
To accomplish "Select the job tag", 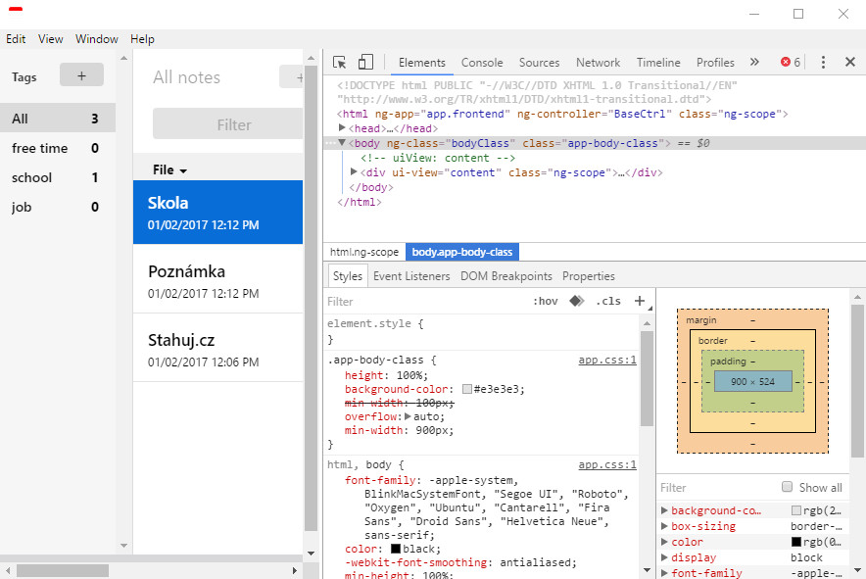I will pos(58,207).
